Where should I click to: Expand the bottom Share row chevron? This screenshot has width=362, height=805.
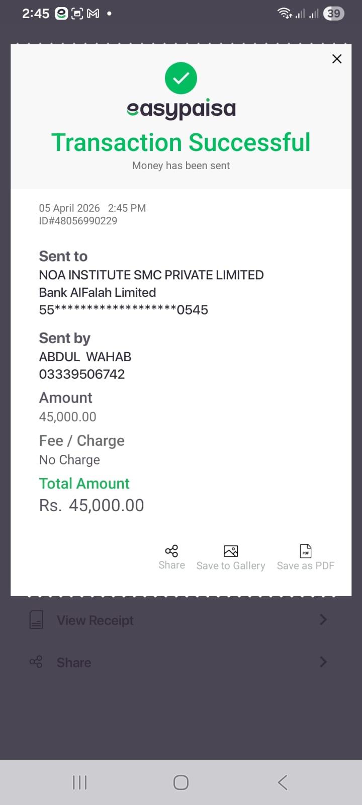click(x=323, y=662)
